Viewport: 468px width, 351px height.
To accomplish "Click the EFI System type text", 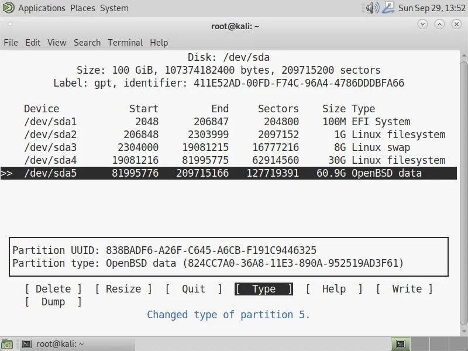I will pos(381,122).
